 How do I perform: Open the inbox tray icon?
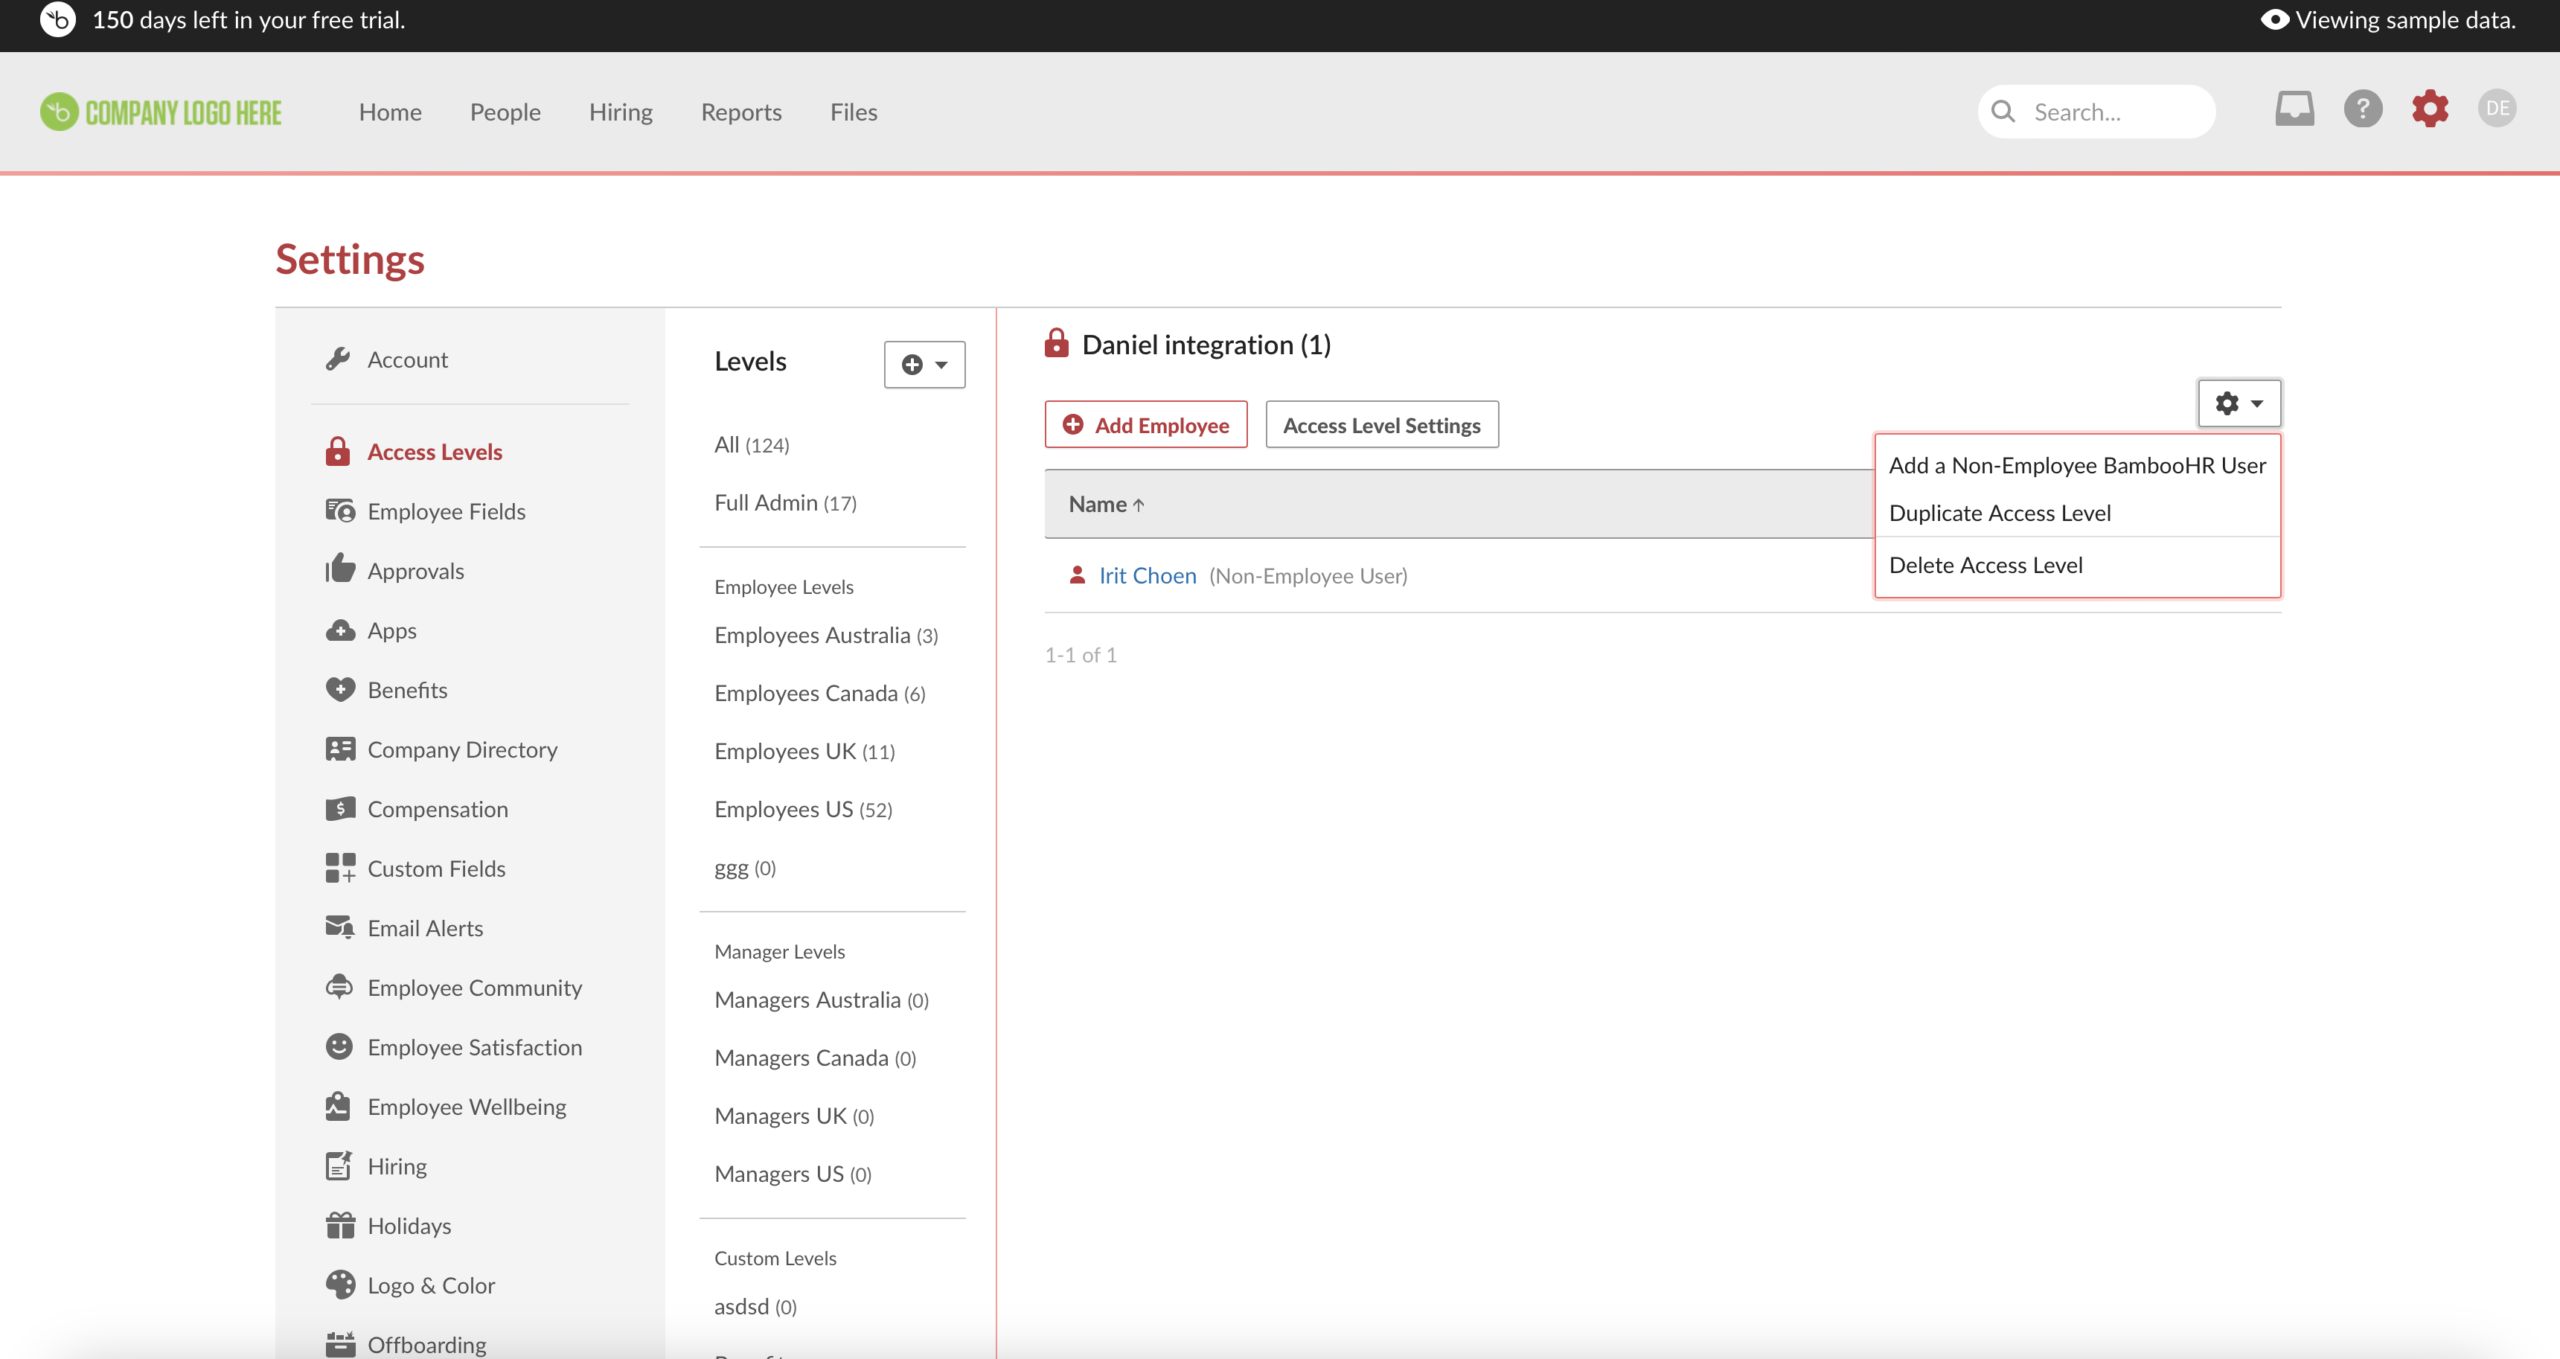click(2294, 109)
